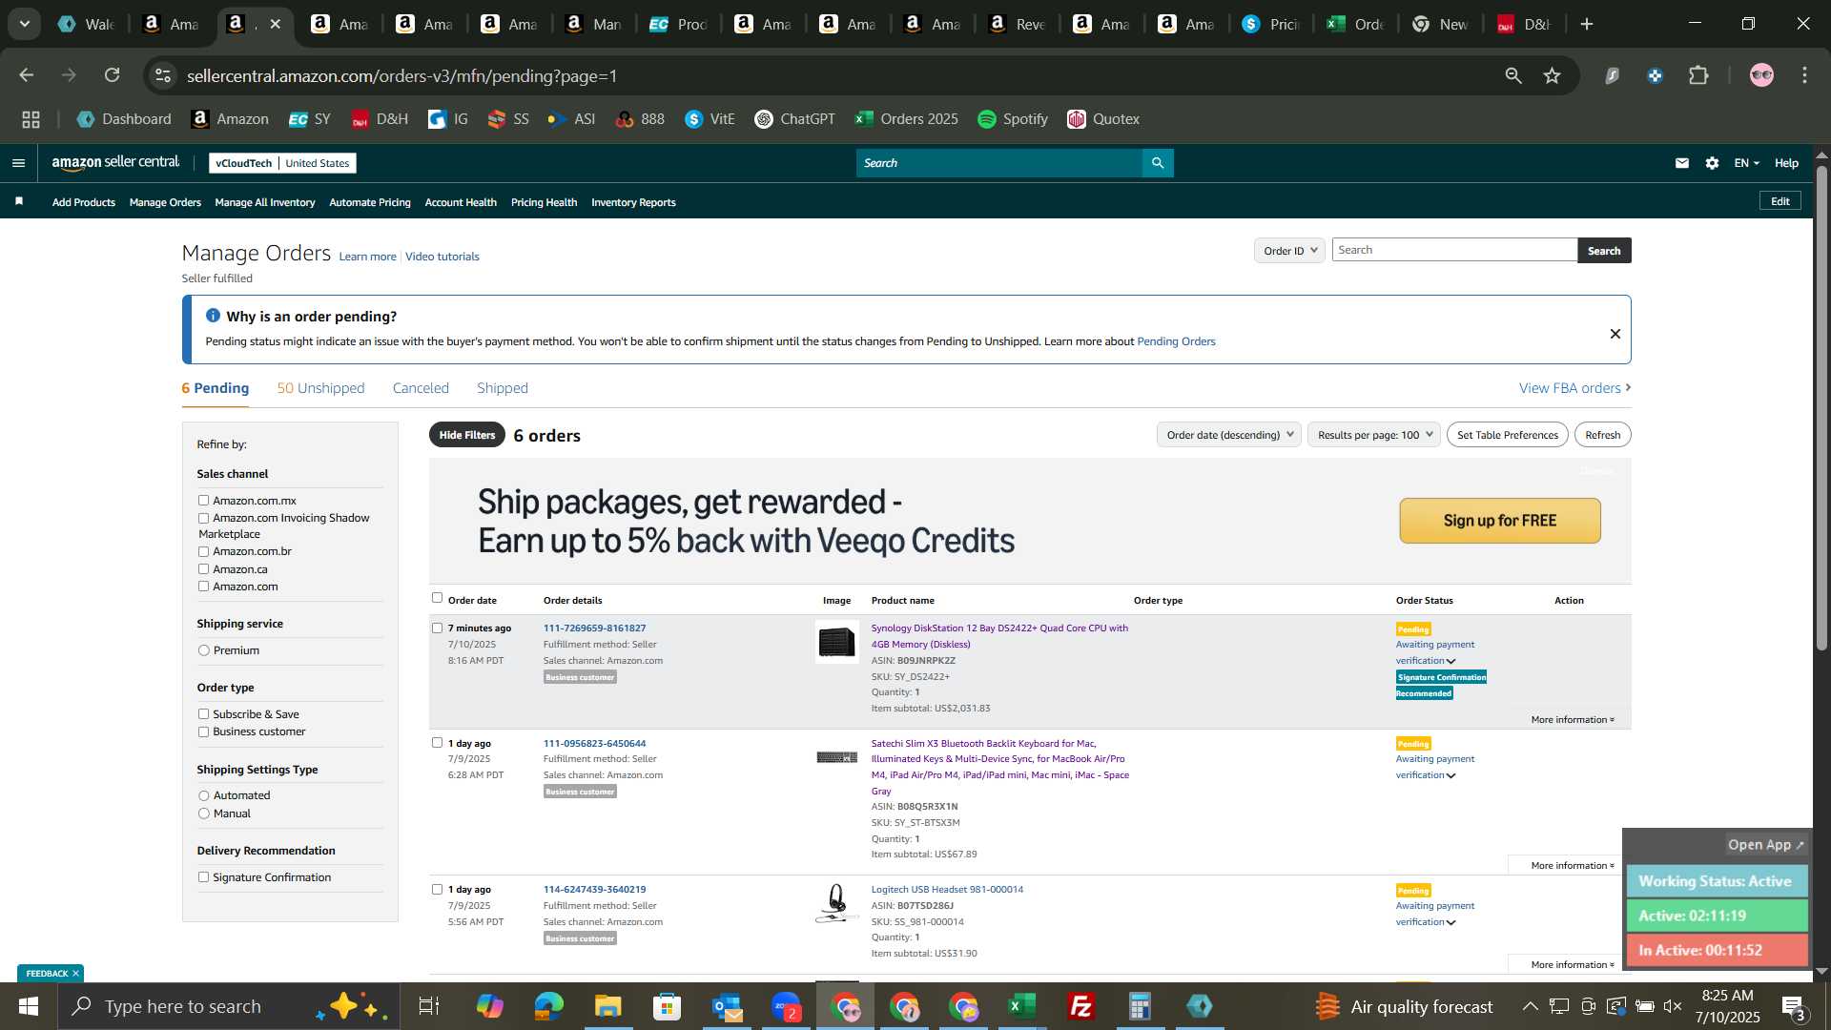1831x1030 pixels.
Task: Check the Amazon.com.mx sales channel filter
Action: coord(203,500)
